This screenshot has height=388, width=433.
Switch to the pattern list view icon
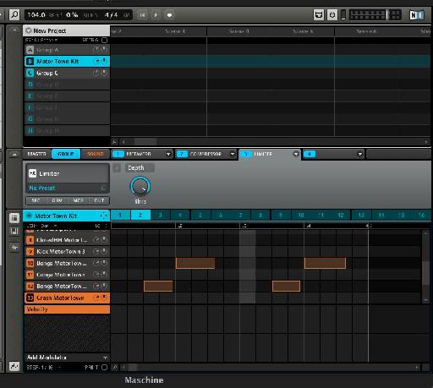[14, 217]
